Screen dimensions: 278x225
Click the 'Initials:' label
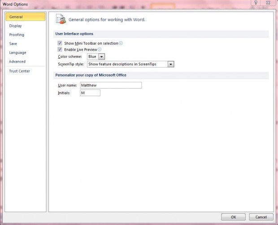point(64,93)
